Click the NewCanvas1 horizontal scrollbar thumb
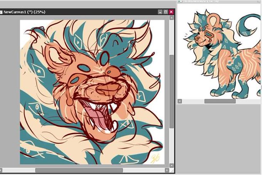The width and height of the screenshot is (262, 175). [79, 170]
